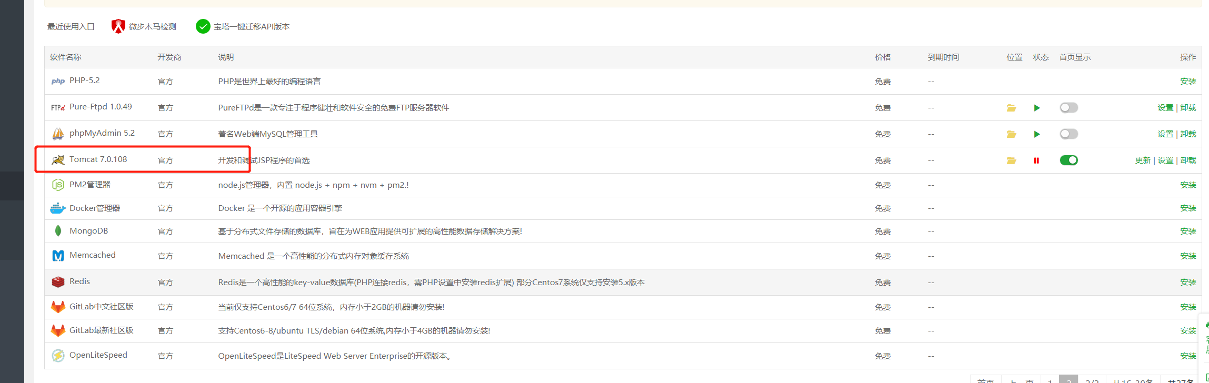Click the 说明 column header

click(226, 57)
